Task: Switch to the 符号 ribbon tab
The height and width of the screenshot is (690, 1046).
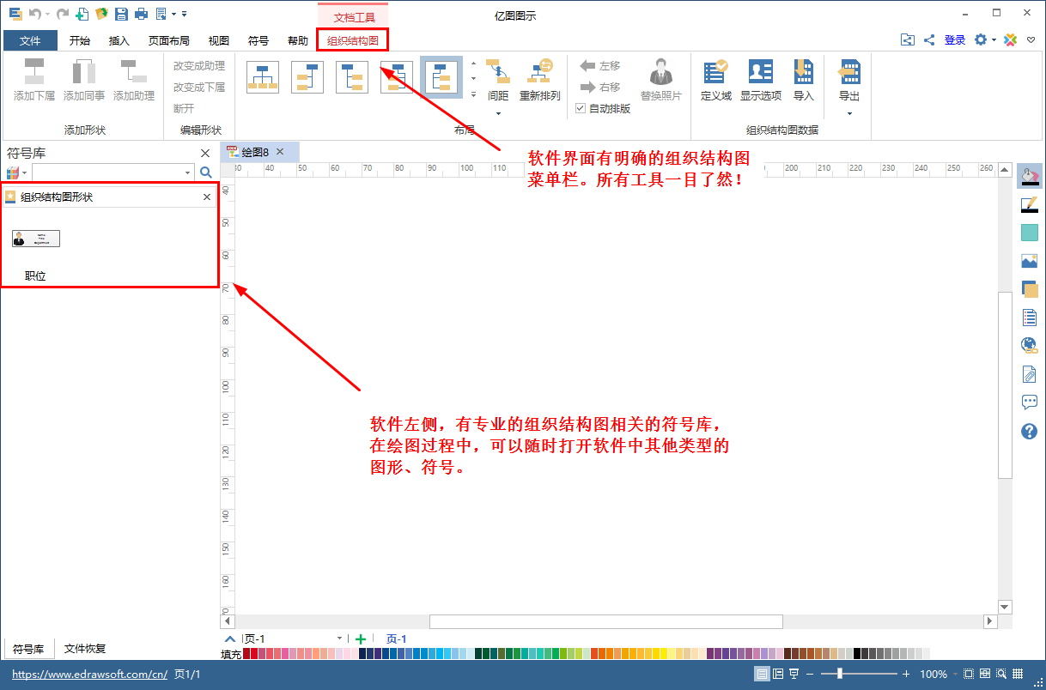Action: pyautogui.click(x=258, y=40)
